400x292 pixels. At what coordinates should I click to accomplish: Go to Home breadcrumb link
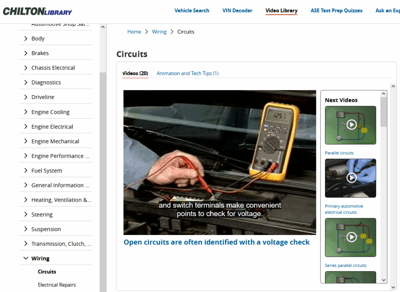[134, 32]
